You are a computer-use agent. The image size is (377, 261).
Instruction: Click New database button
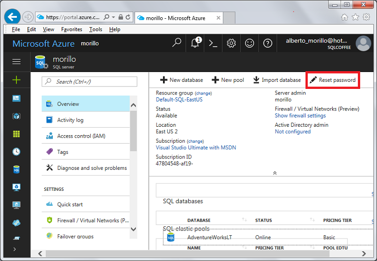pyautogui.click(x=182, y=80)
